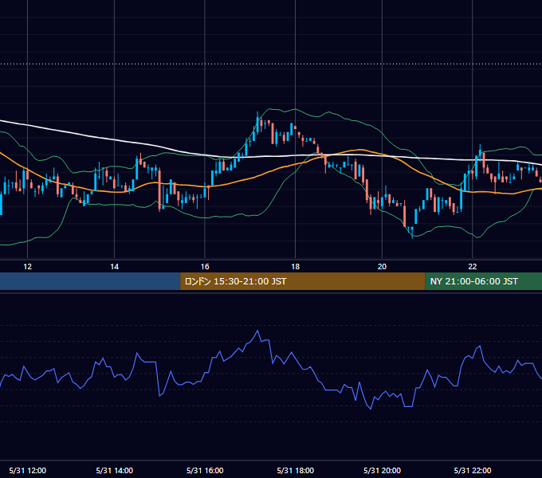
Task: Click the 5/31 14:00 time label
Action: [x=115, y=470]
